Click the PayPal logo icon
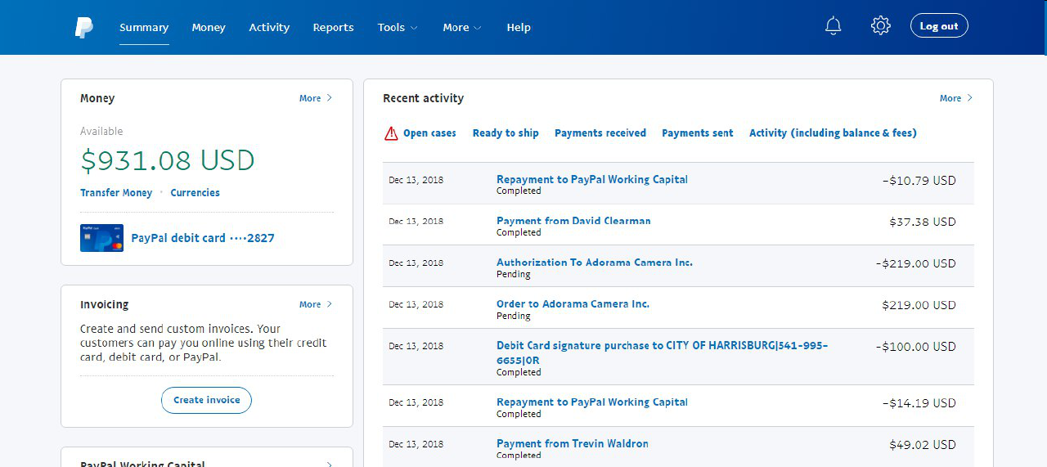The image size is (1047, 467). (x=84, y=27)
